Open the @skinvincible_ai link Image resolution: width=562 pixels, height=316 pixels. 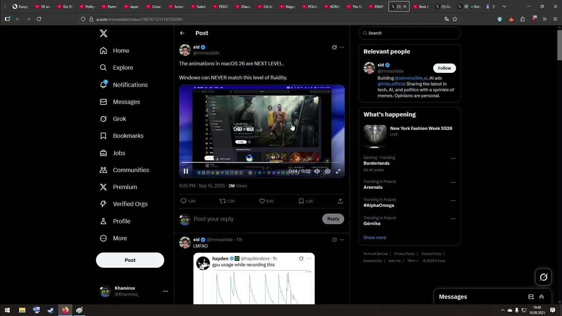pyautogui.click(x=411, y=78)
